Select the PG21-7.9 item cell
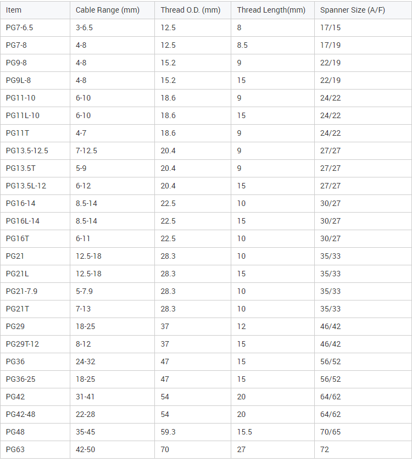The width and height of the screenshot is (412, 462). click(x=21, y=291)
